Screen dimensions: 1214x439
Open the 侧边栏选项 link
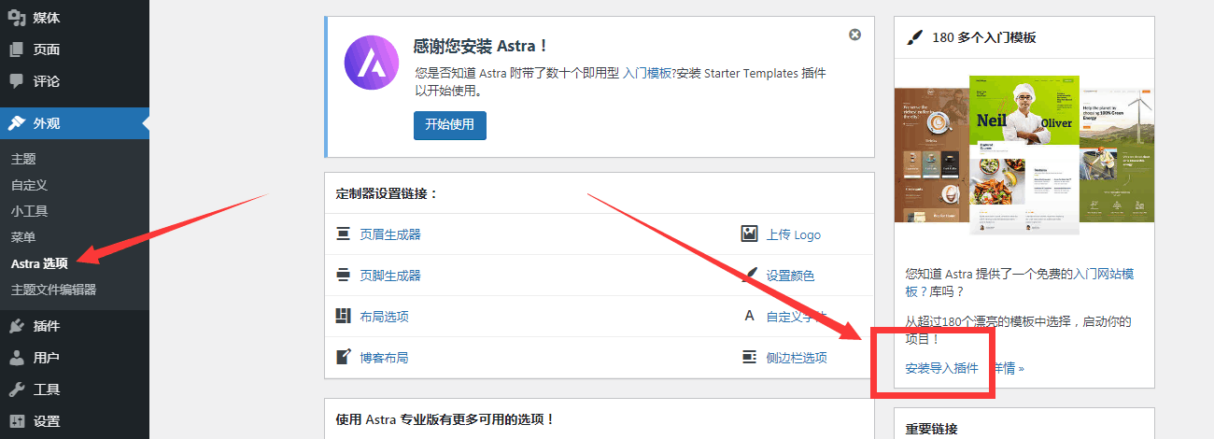[x=797, y=358]
